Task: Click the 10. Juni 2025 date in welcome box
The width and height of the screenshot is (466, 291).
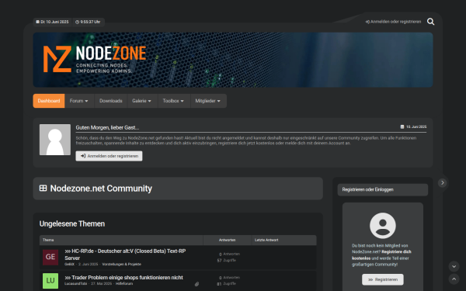Action: [x=413, y=126]
